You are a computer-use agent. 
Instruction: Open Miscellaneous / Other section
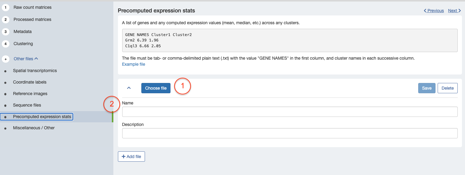tap(34, 128)
